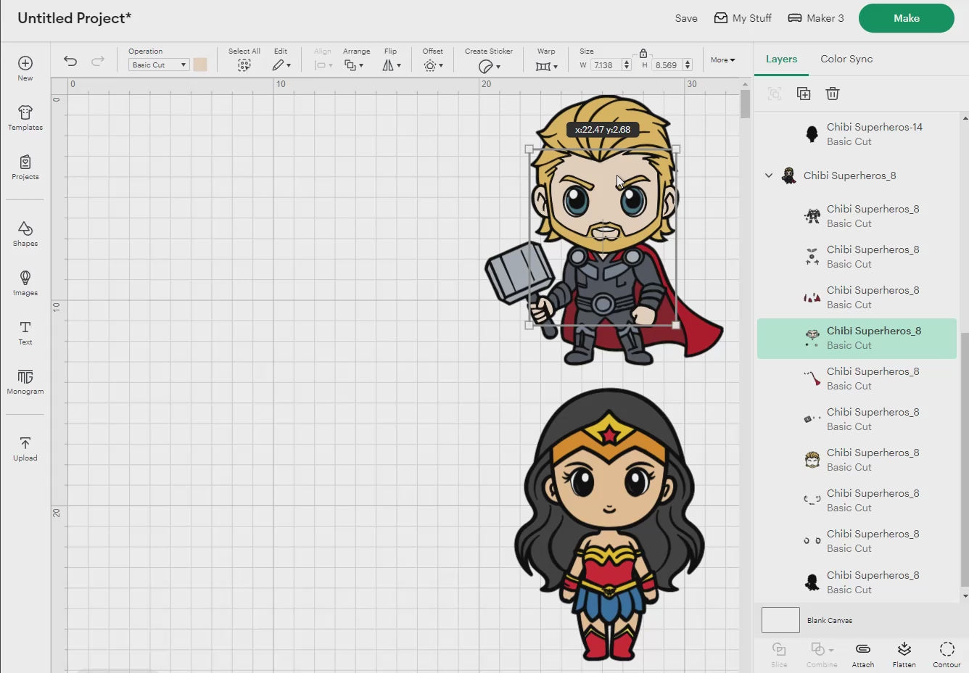
Task: Open the Create Sticker dropdown
Action: click(489, 66)
